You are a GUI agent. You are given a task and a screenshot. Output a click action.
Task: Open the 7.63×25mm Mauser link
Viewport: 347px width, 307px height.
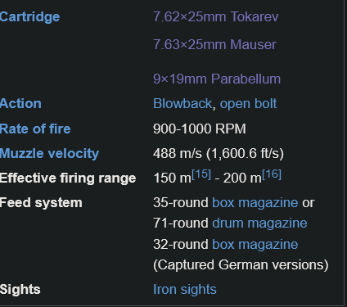[214, 44]
